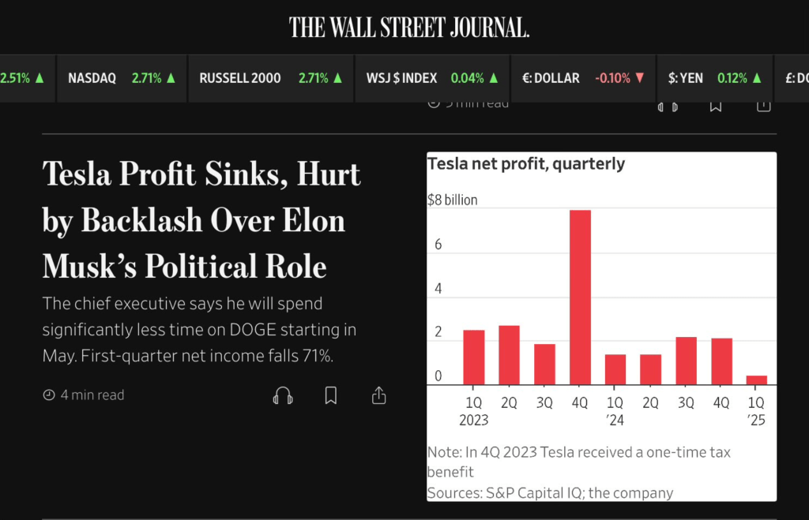Click the clock icon beside "4 min read"

(49, 395)
